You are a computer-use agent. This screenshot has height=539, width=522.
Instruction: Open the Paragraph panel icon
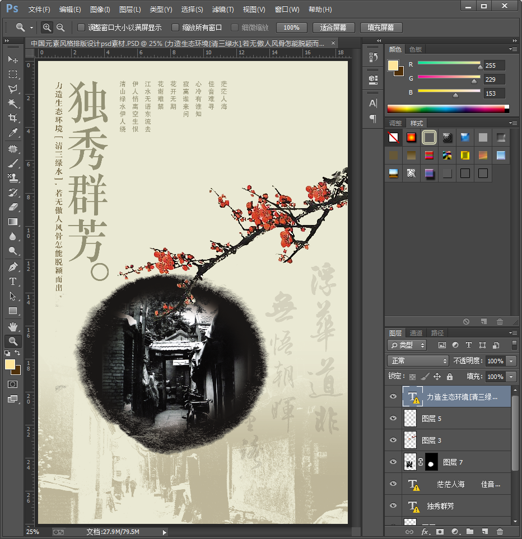tap(373, 119)
